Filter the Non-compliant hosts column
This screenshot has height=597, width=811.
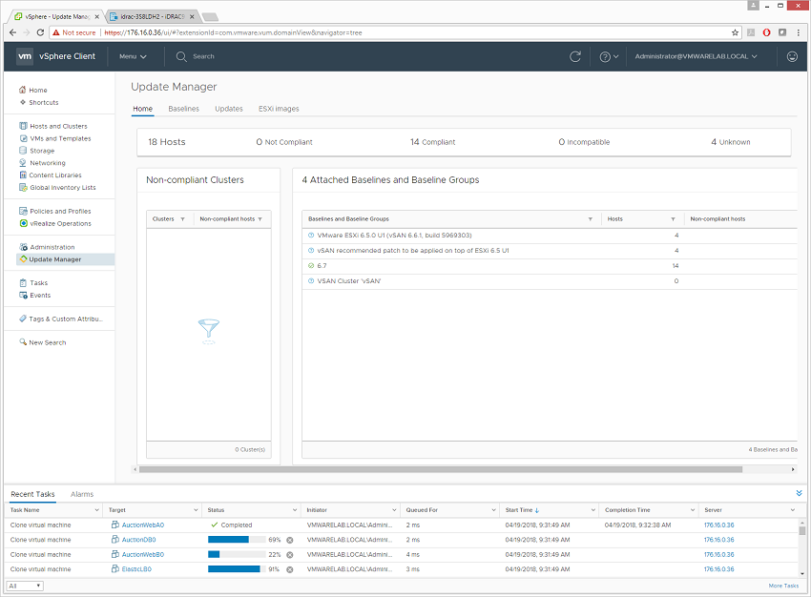point(260,219)
